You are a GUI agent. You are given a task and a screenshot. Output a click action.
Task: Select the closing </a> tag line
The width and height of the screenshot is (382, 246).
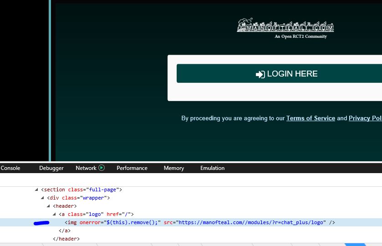[65, 231]
